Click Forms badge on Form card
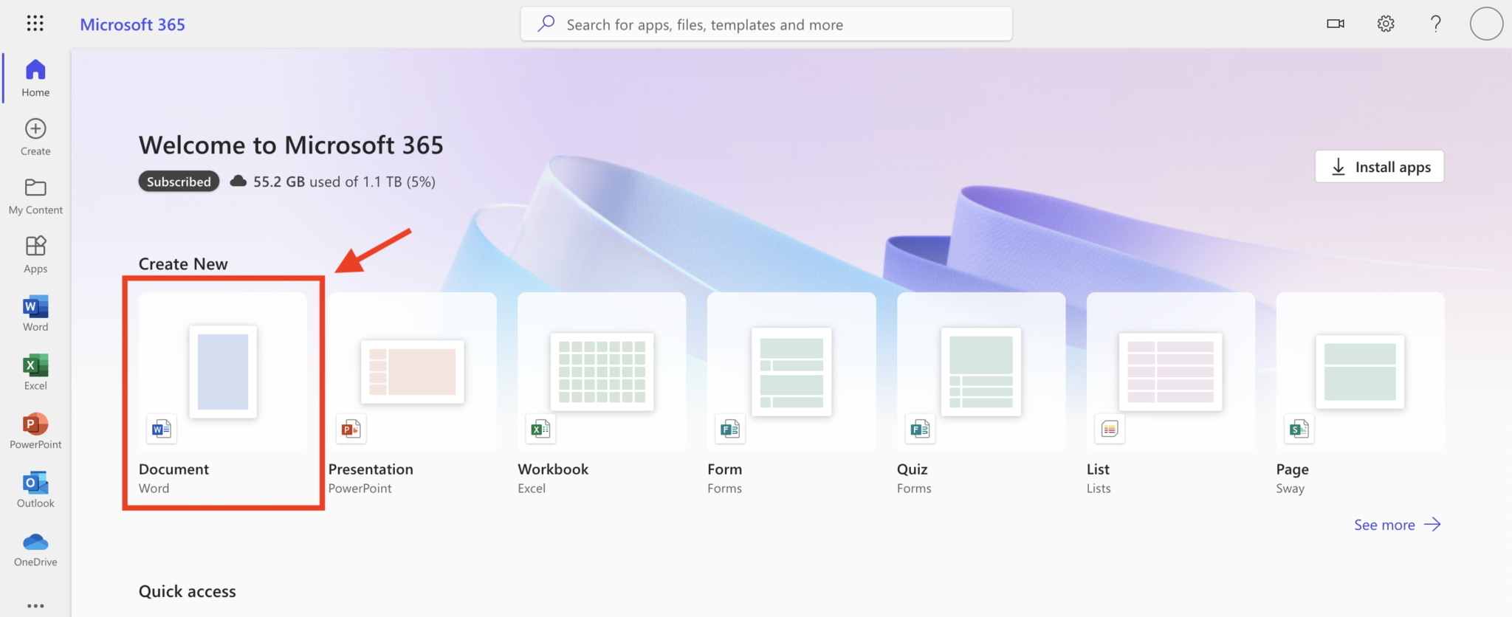This screenshot has width=1512, height=617. pyautogui.click(x=730, y=429)
